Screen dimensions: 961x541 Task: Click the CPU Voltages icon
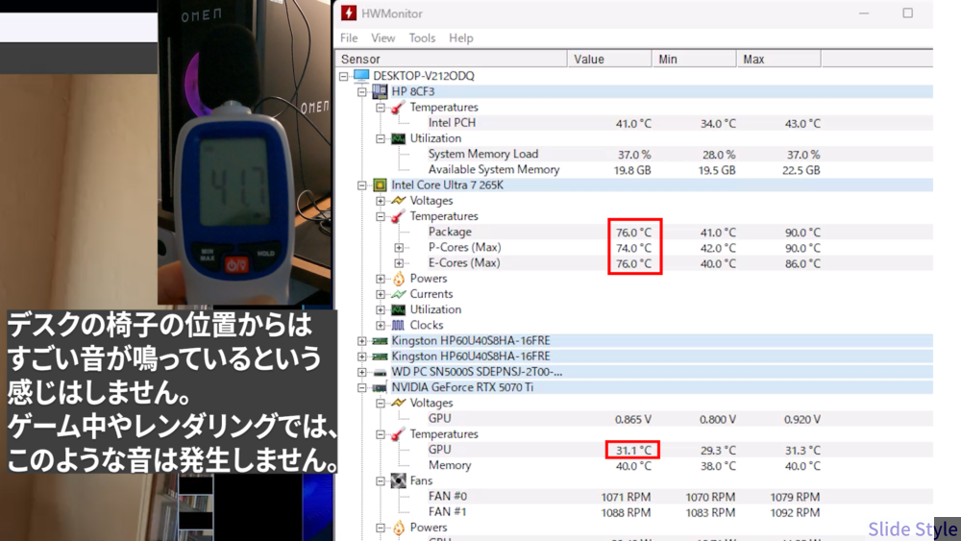tap(399, 200)
